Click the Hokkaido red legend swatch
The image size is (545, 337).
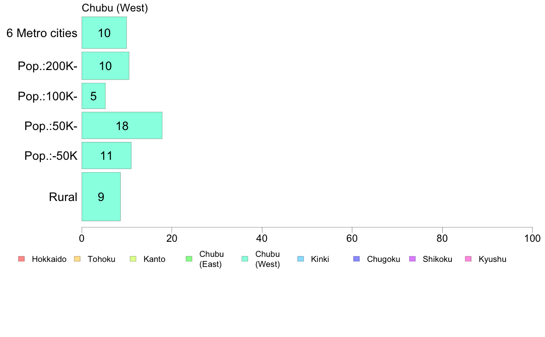pyautogui.click(x=21, y=259)
